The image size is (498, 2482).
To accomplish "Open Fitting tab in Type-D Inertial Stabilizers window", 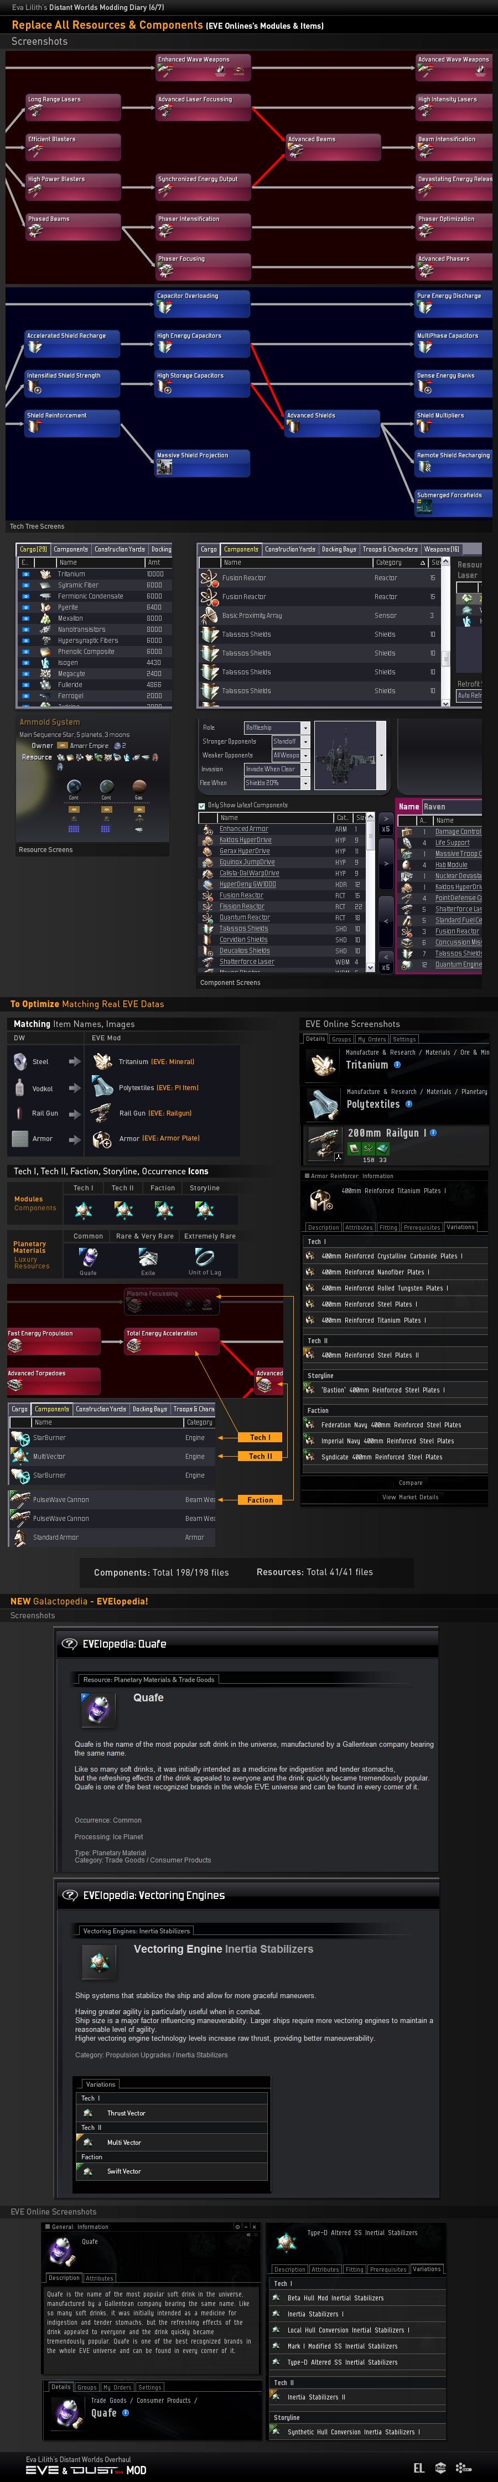I will (x=355, y=2269).
